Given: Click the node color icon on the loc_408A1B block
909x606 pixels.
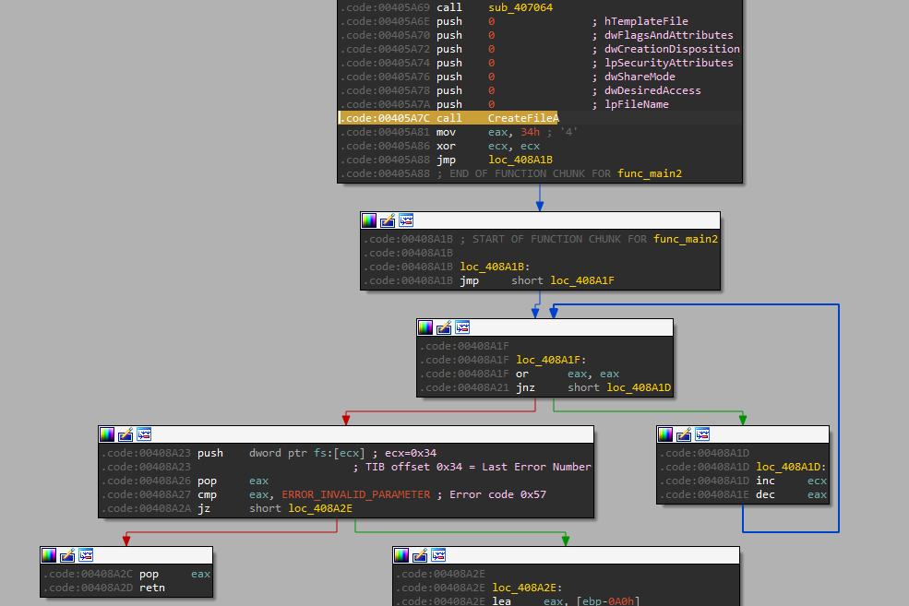Looking at the screenshot, I should pos(369,220).
